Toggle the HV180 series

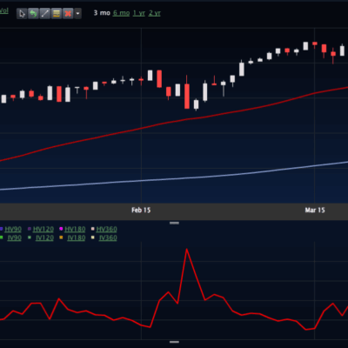[75, 229]
